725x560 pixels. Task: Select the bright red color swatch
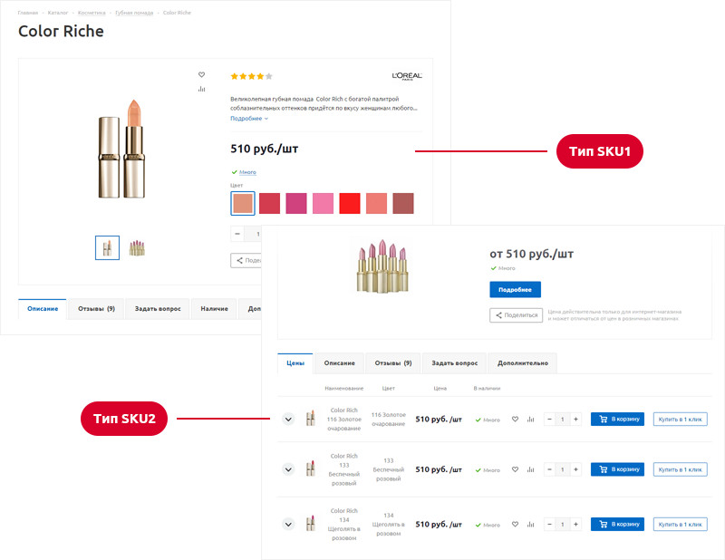click(350, 203)
